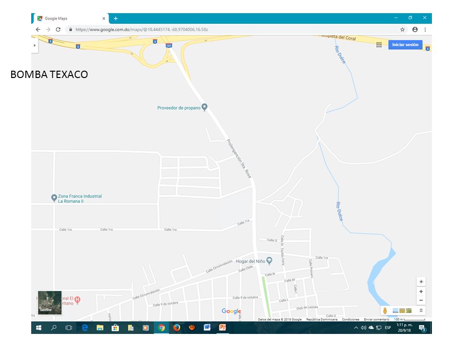Select the Google Maps browser tab

[x=70, y=19]
